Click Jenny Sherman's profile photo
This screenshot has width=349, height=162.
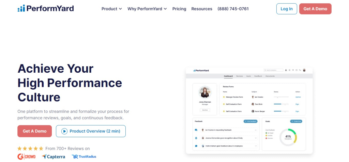pyautogui.click(x=205, y=92)
